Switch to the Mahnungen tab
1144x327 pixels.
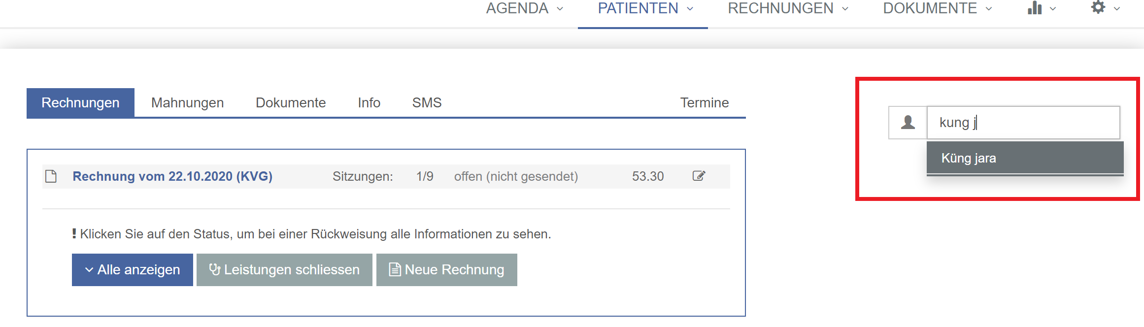(x=187, y=102)
